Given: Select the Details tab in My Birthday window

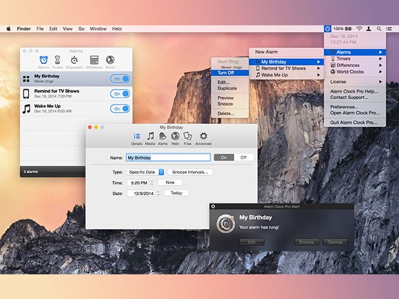Looking at the screenshot, I should [137, 138].
